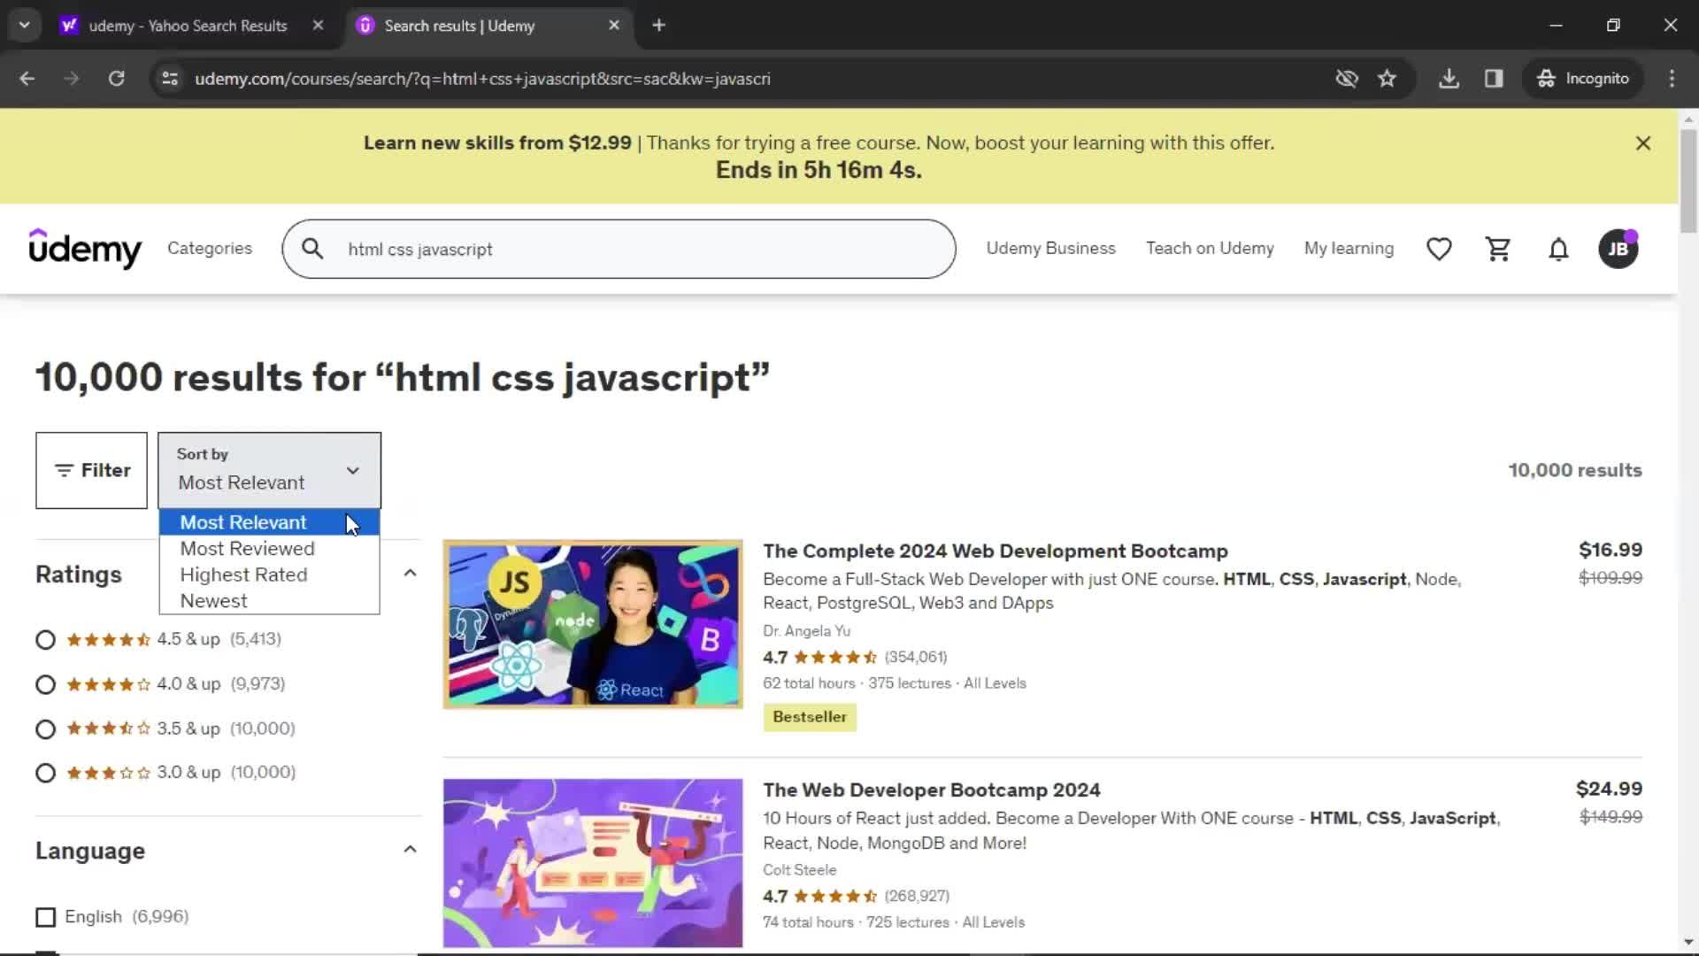Click the Incognito indicator
This screenshot has width=1699, height=956.
pyautogui.click(x=1582, y=79)
